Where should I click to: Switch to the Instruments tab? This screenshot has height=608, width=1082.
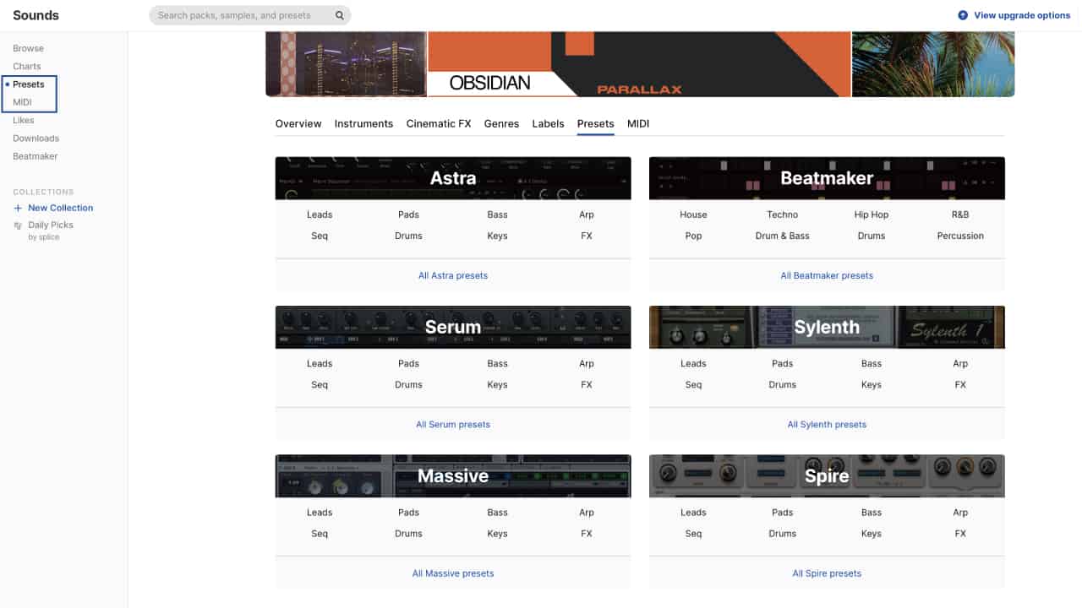click(x=363, y=123)
